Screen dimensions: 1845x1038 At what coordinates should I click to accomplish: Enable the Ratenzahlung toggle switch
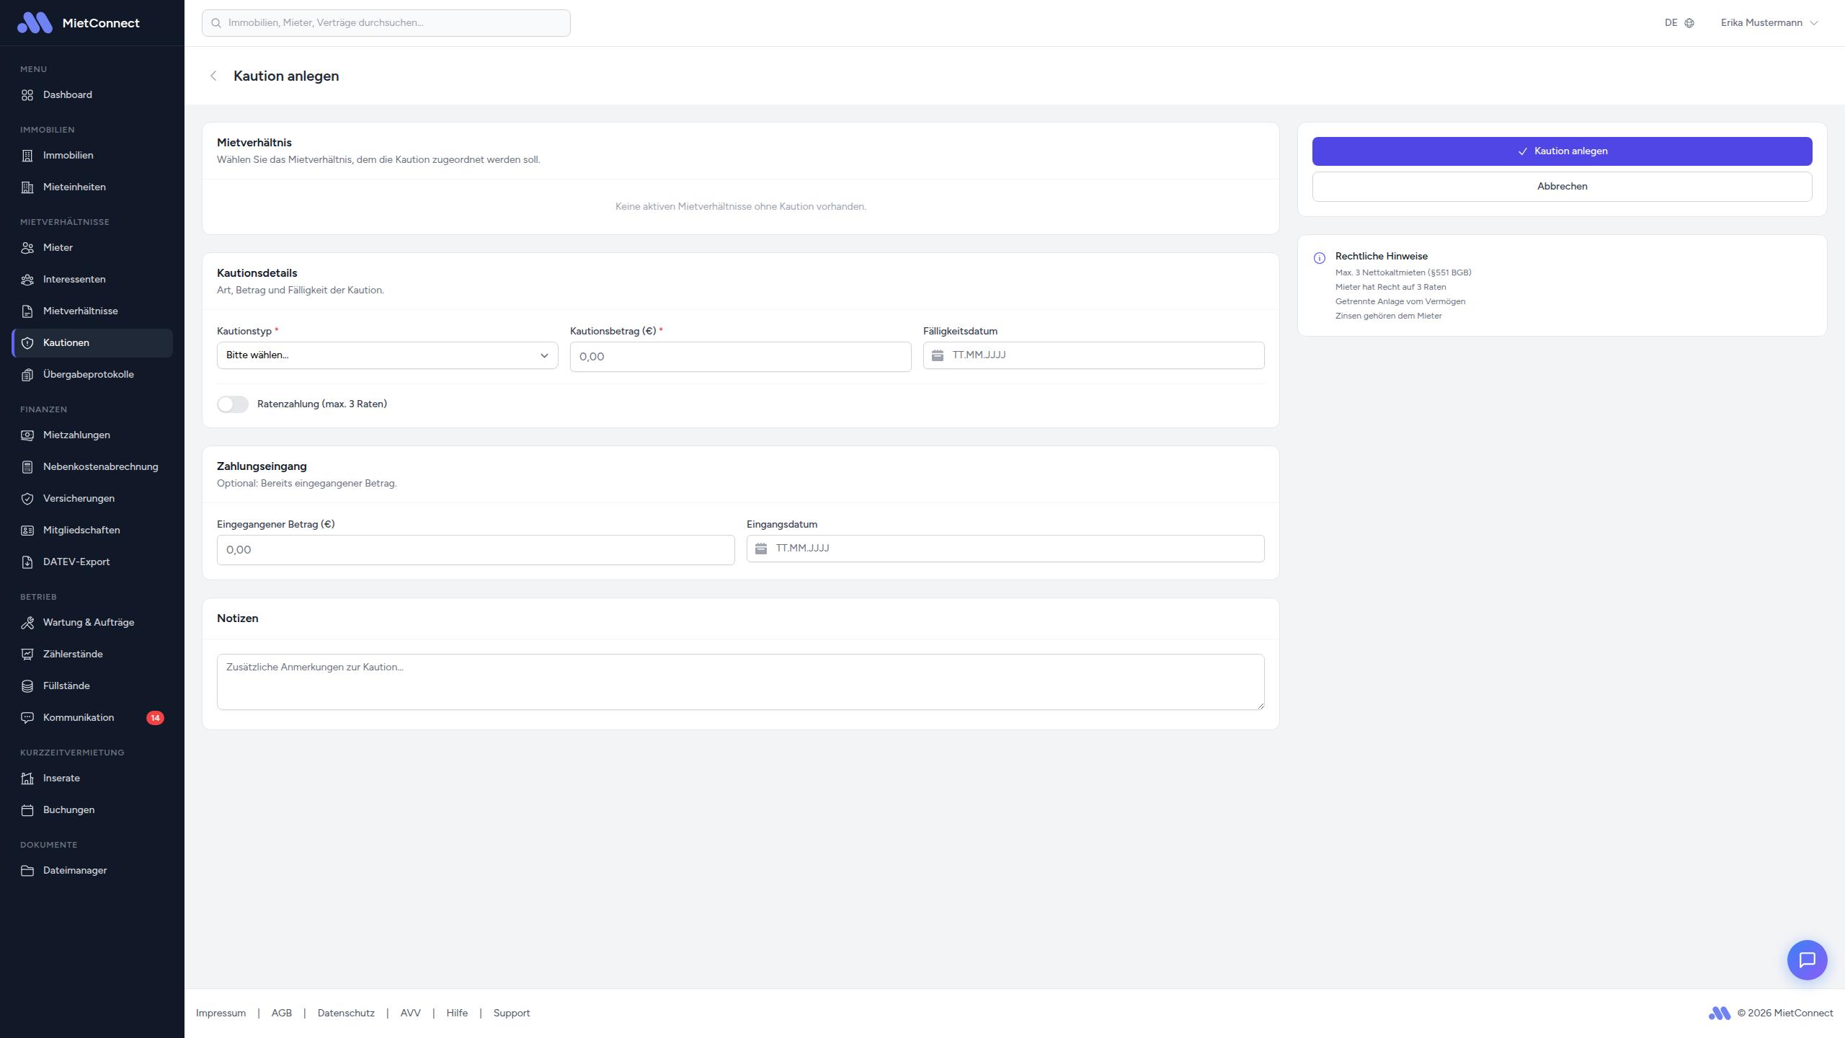[233, 404]
